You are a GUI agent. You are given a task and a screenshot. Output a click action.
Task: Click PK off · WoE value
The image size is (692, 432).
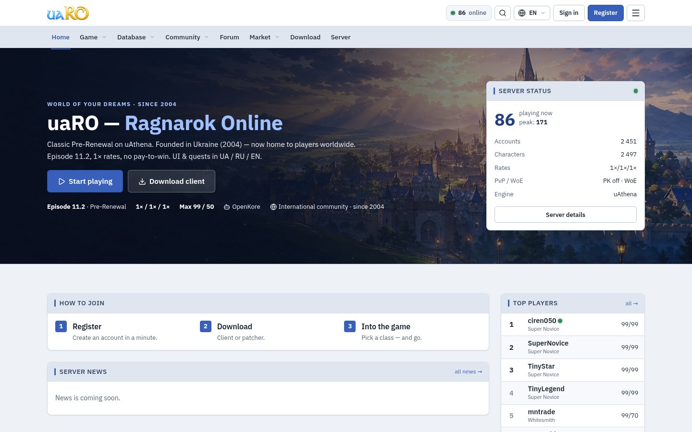coord(620,181)
